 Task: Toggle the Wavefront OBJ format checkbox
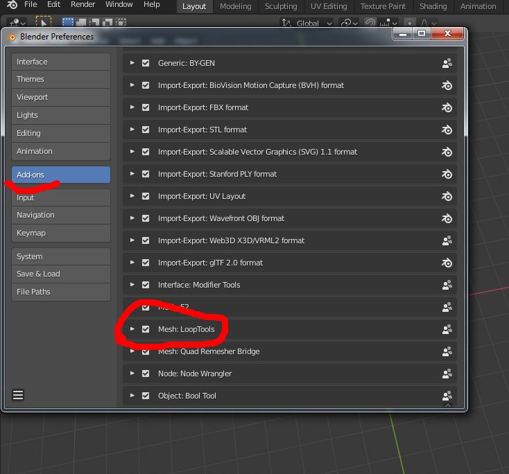(146, 218)
